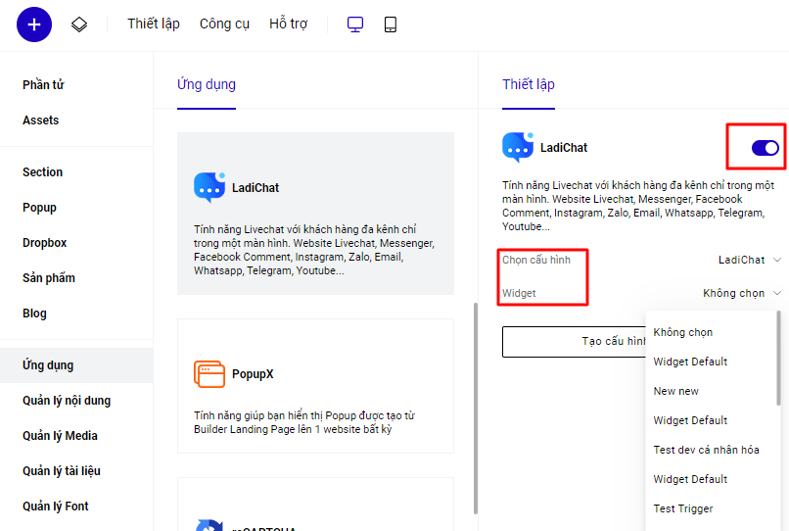This screenshot has width=789, height=531.
Task: Click the Tạo cấu hình button
Action: pos(574,341)
